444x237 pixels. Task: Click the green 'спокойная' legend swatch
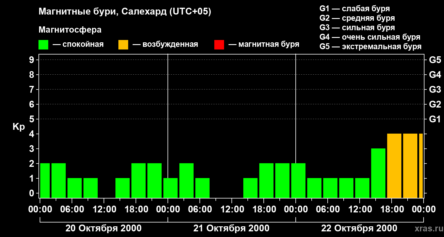click(44, 45)
